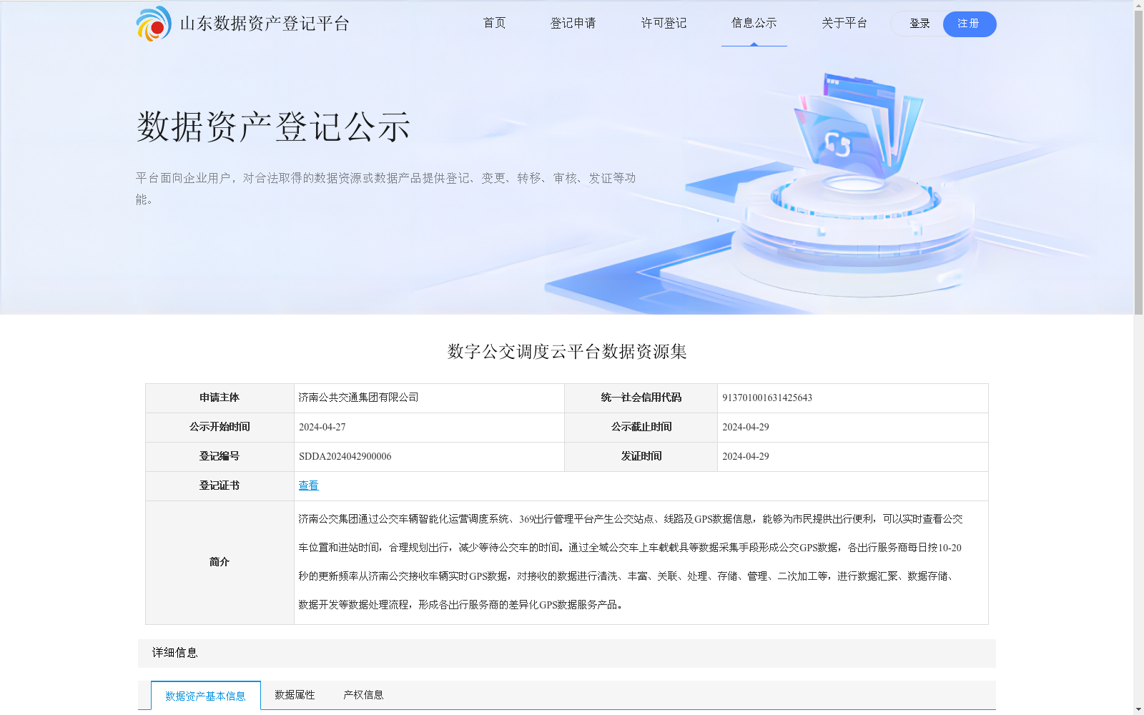Click the 简介 label cell
This screenshot has height=715, width=1144.
[220, 563]
